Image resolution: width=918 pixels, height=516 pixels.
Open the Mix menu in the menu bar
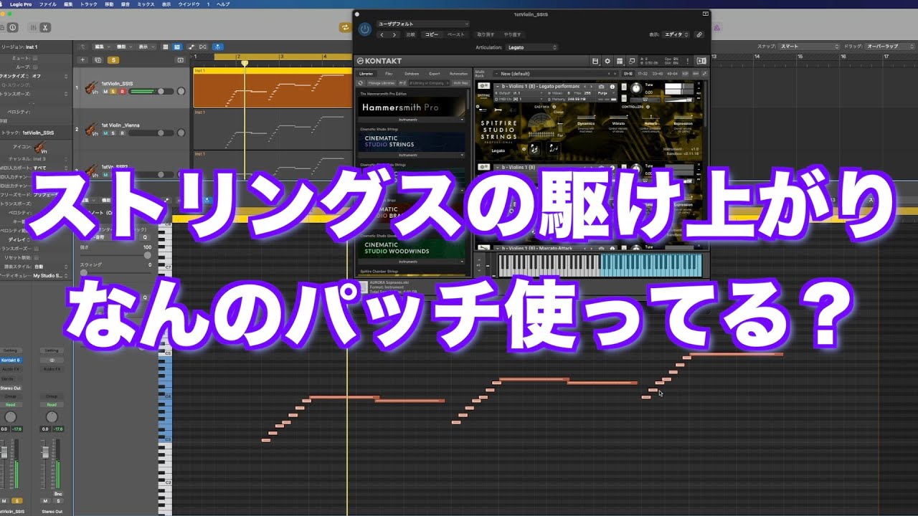146,4
